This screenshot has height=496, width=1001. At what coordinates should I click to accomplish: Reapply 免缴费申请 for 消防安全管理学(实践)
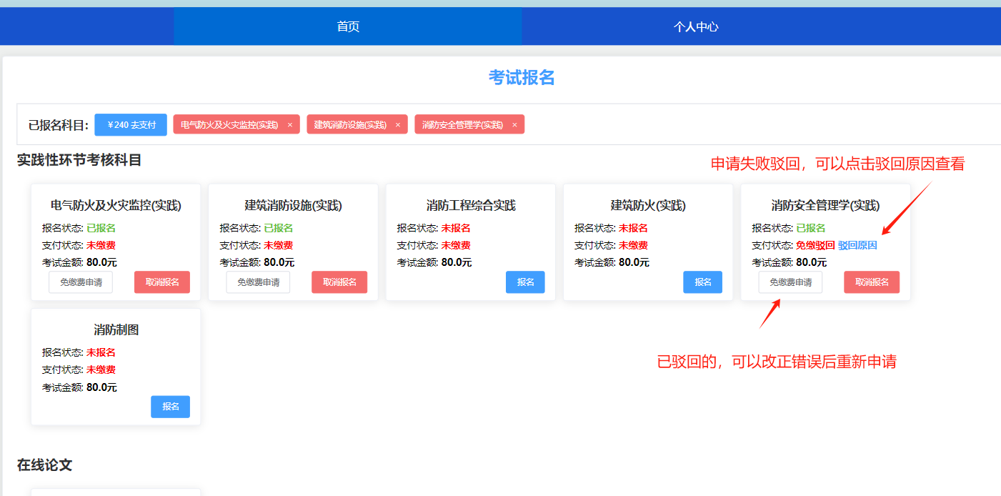[790, 282]
